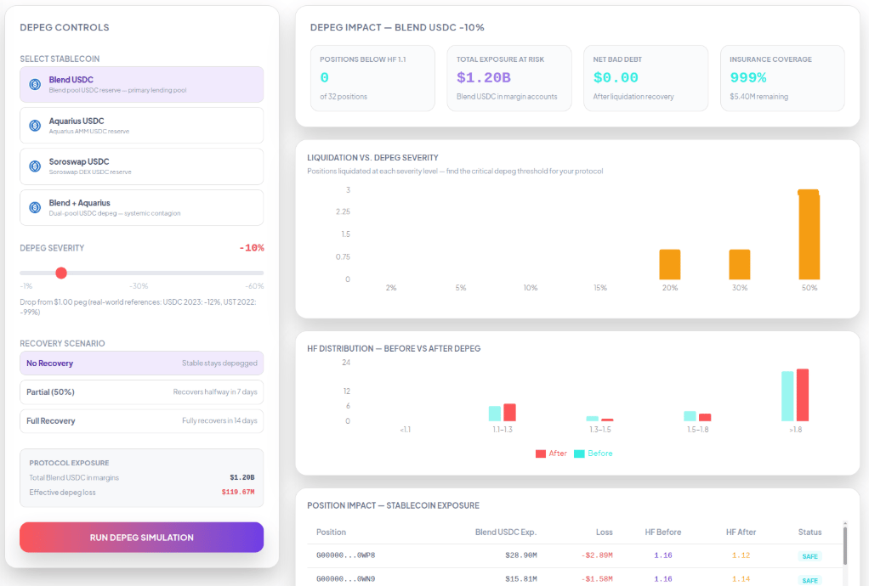Click the HF Before column header
The height and width of the screenshot is (586, 869).
click(663, 532)
